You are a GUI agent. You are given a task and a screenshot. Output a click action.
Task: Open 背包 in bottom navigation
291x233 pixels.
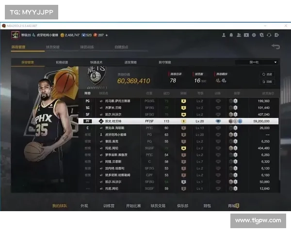click(207, 206)
